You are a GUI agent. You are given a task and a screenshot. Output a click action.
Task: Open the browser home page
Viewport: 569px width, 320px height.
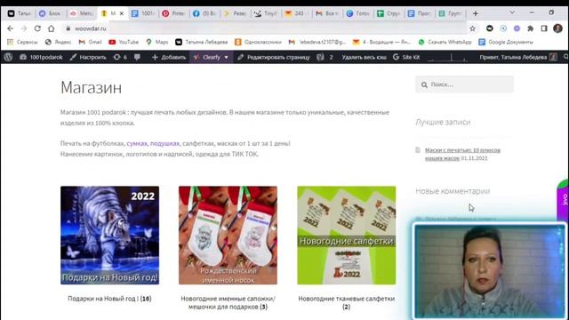52,28
